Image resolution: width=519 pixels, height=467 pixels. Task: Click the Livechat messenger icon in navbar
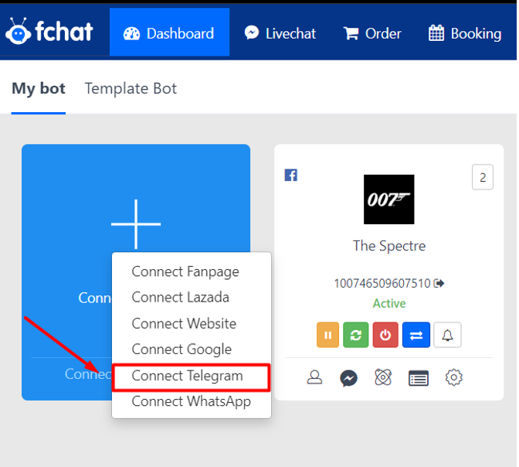[x=252, y=32]
